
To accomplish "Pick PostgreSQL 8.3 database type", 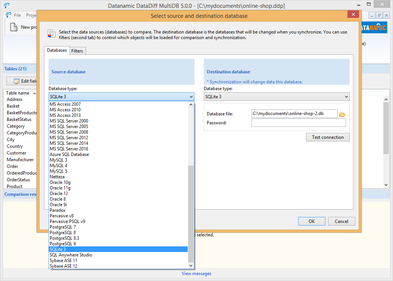I will pyautogui.click(x=118, y=238).
